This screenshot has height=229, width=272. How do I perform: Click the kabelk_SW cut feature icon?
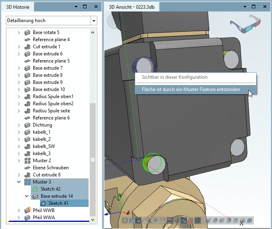pos(27,146)
